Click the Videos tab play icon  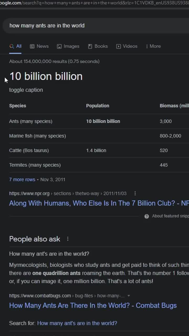(x=119, y=46)
